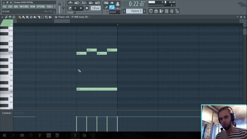Toggle overdub blend recording
This screenshot has height=139, width=247.
pyautogui.click(x=91, y=3)
